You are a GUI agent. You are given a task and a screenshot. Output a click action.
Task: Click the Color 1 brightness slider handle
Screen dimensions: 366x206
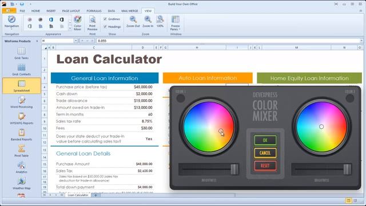tap(234, 169)
